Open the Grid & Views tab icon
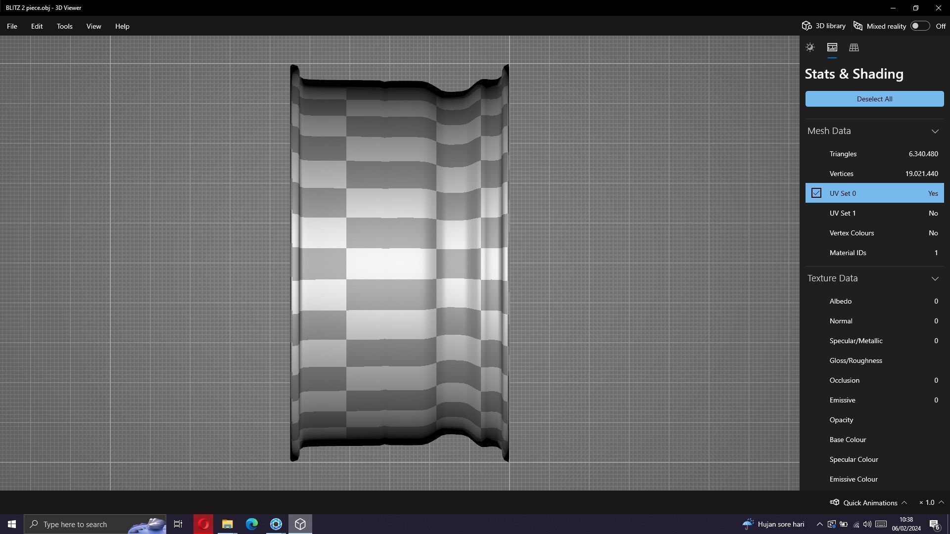Viewport: 950px width, 534px height. point(854,47)
